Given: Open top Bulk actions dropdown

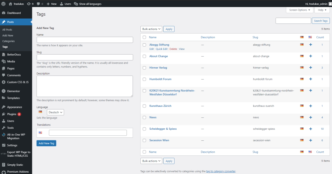Looking at the screenshot, I should point(151,29).
